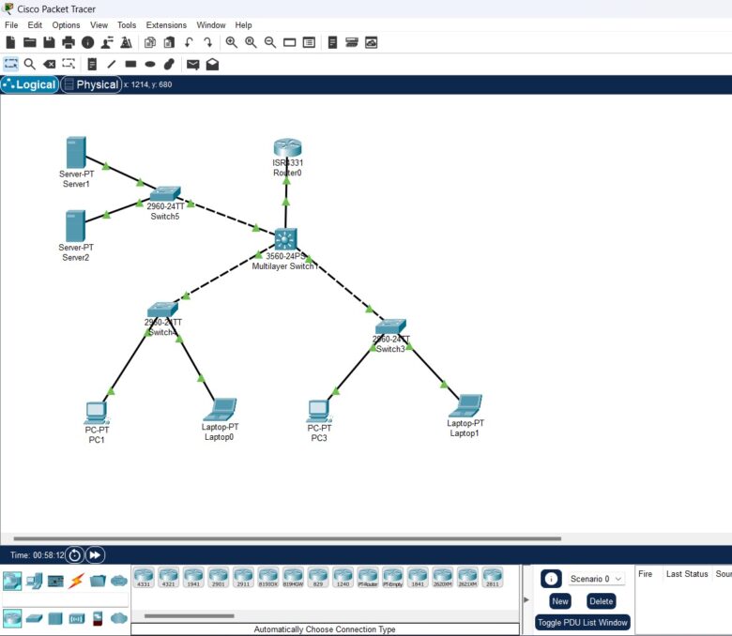Select PC3 on the canvas
Screen dimensions: 732x636
(x=319, y=411)
